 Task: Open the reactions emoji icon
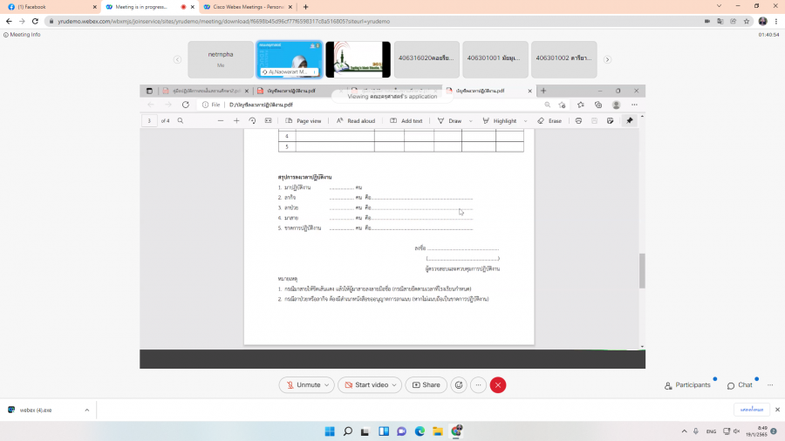coord(459,385)
